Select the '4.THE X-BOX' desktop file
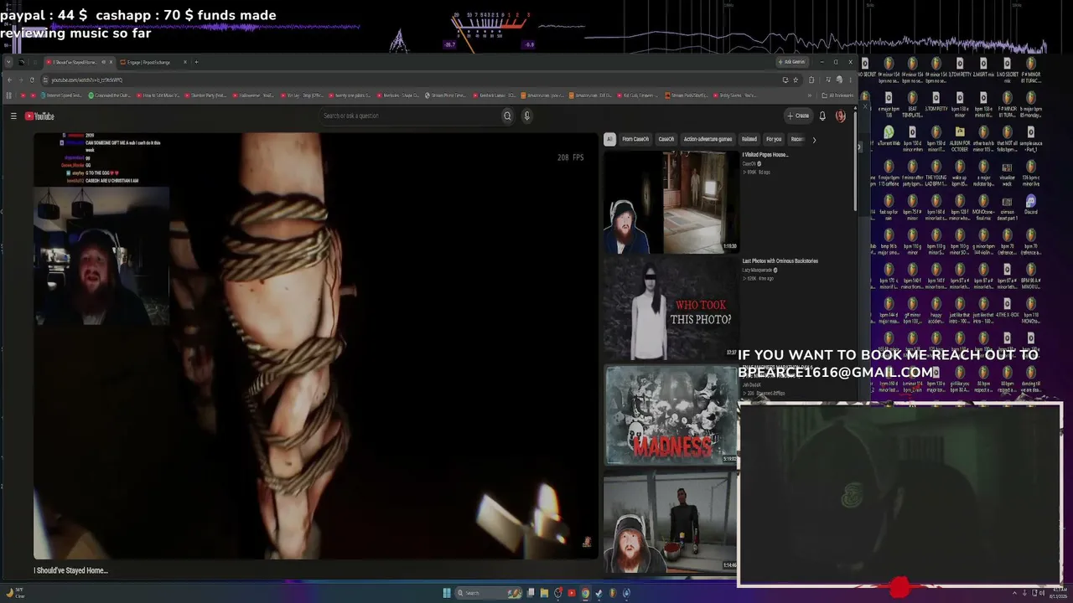 (1007, 308)
